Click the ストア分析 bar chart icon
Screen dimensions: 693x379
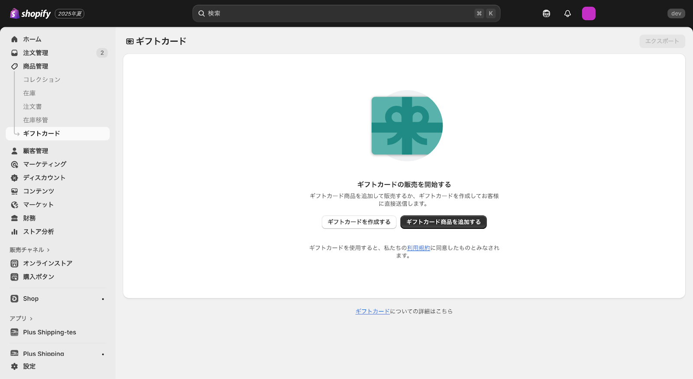14,231
